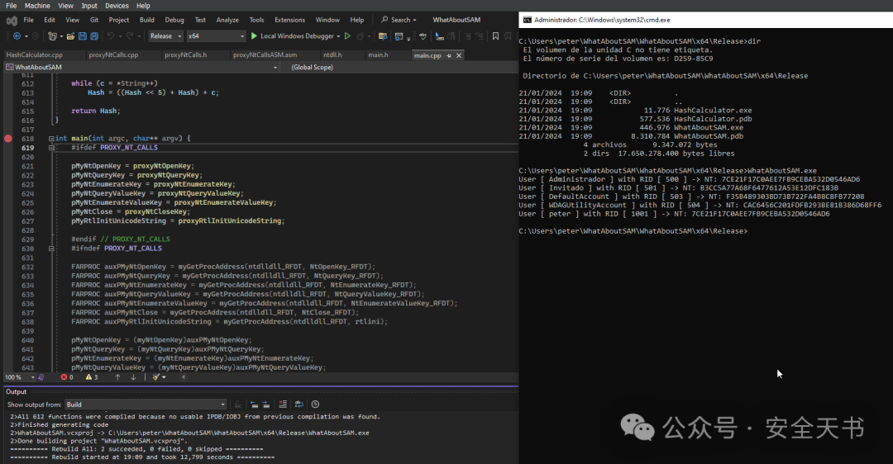Open the VirtualBox Machine menu
Screen dimensions: 893x464
37,6
